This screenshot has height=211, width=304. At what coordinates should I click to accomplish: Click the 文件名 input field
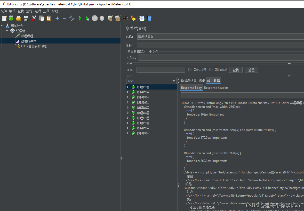tap(221, 58)
